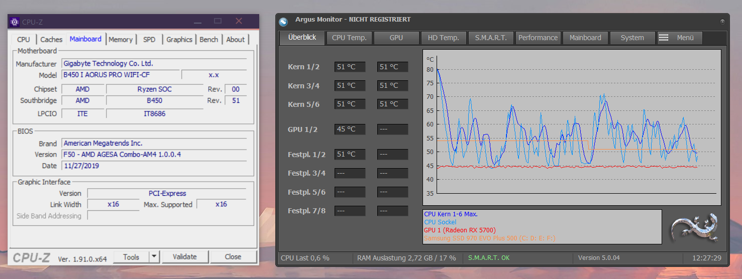This screenshot has height=279, width=742.
Task: Click the Validate button
Action: [185, 257]
